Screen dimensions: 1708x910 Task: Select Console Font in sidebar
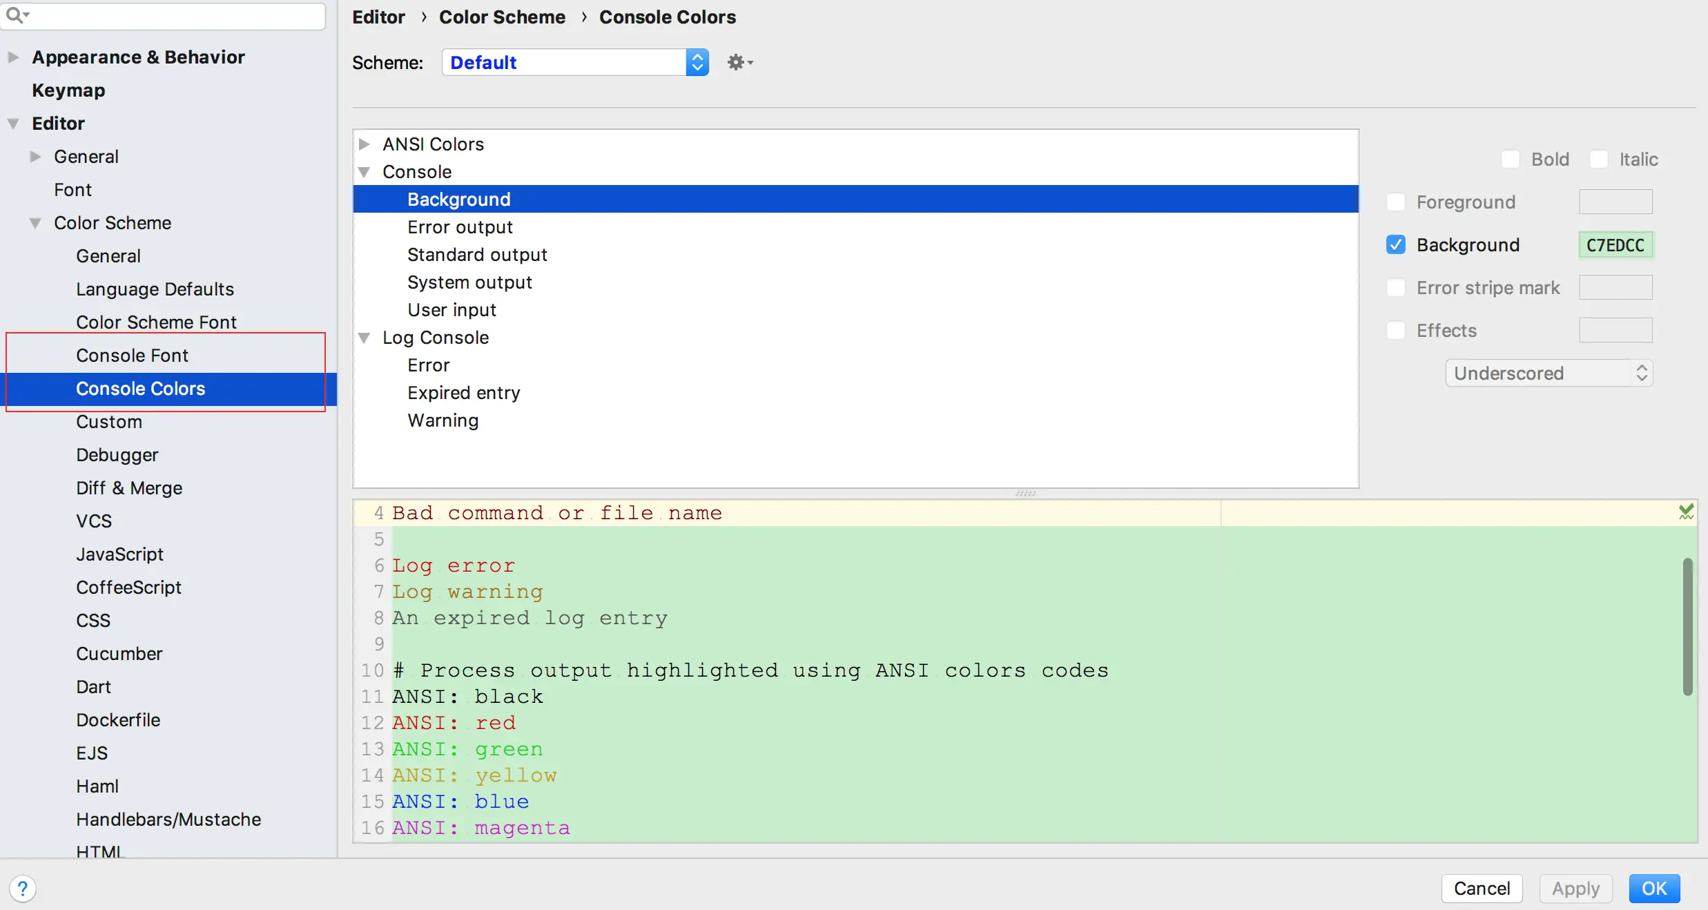tap(132, 356)
